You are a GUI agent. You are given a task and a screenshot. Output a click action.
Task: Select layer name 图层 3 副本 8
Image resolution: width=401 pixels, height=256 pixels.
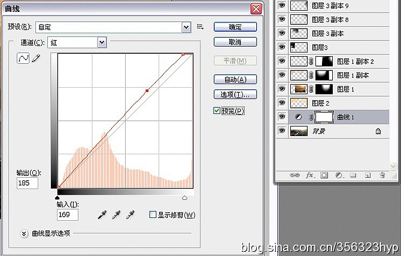pos(330,20)
